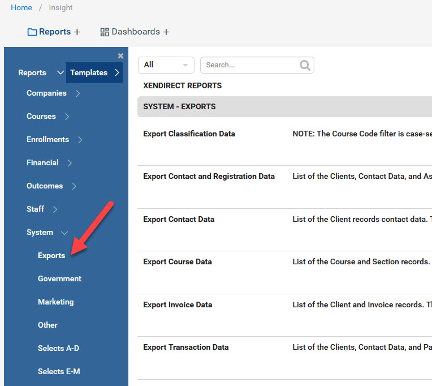Screen dimensions: 432x386
Task: Close the sidebar with the X icon
Action: coord(120,55)
